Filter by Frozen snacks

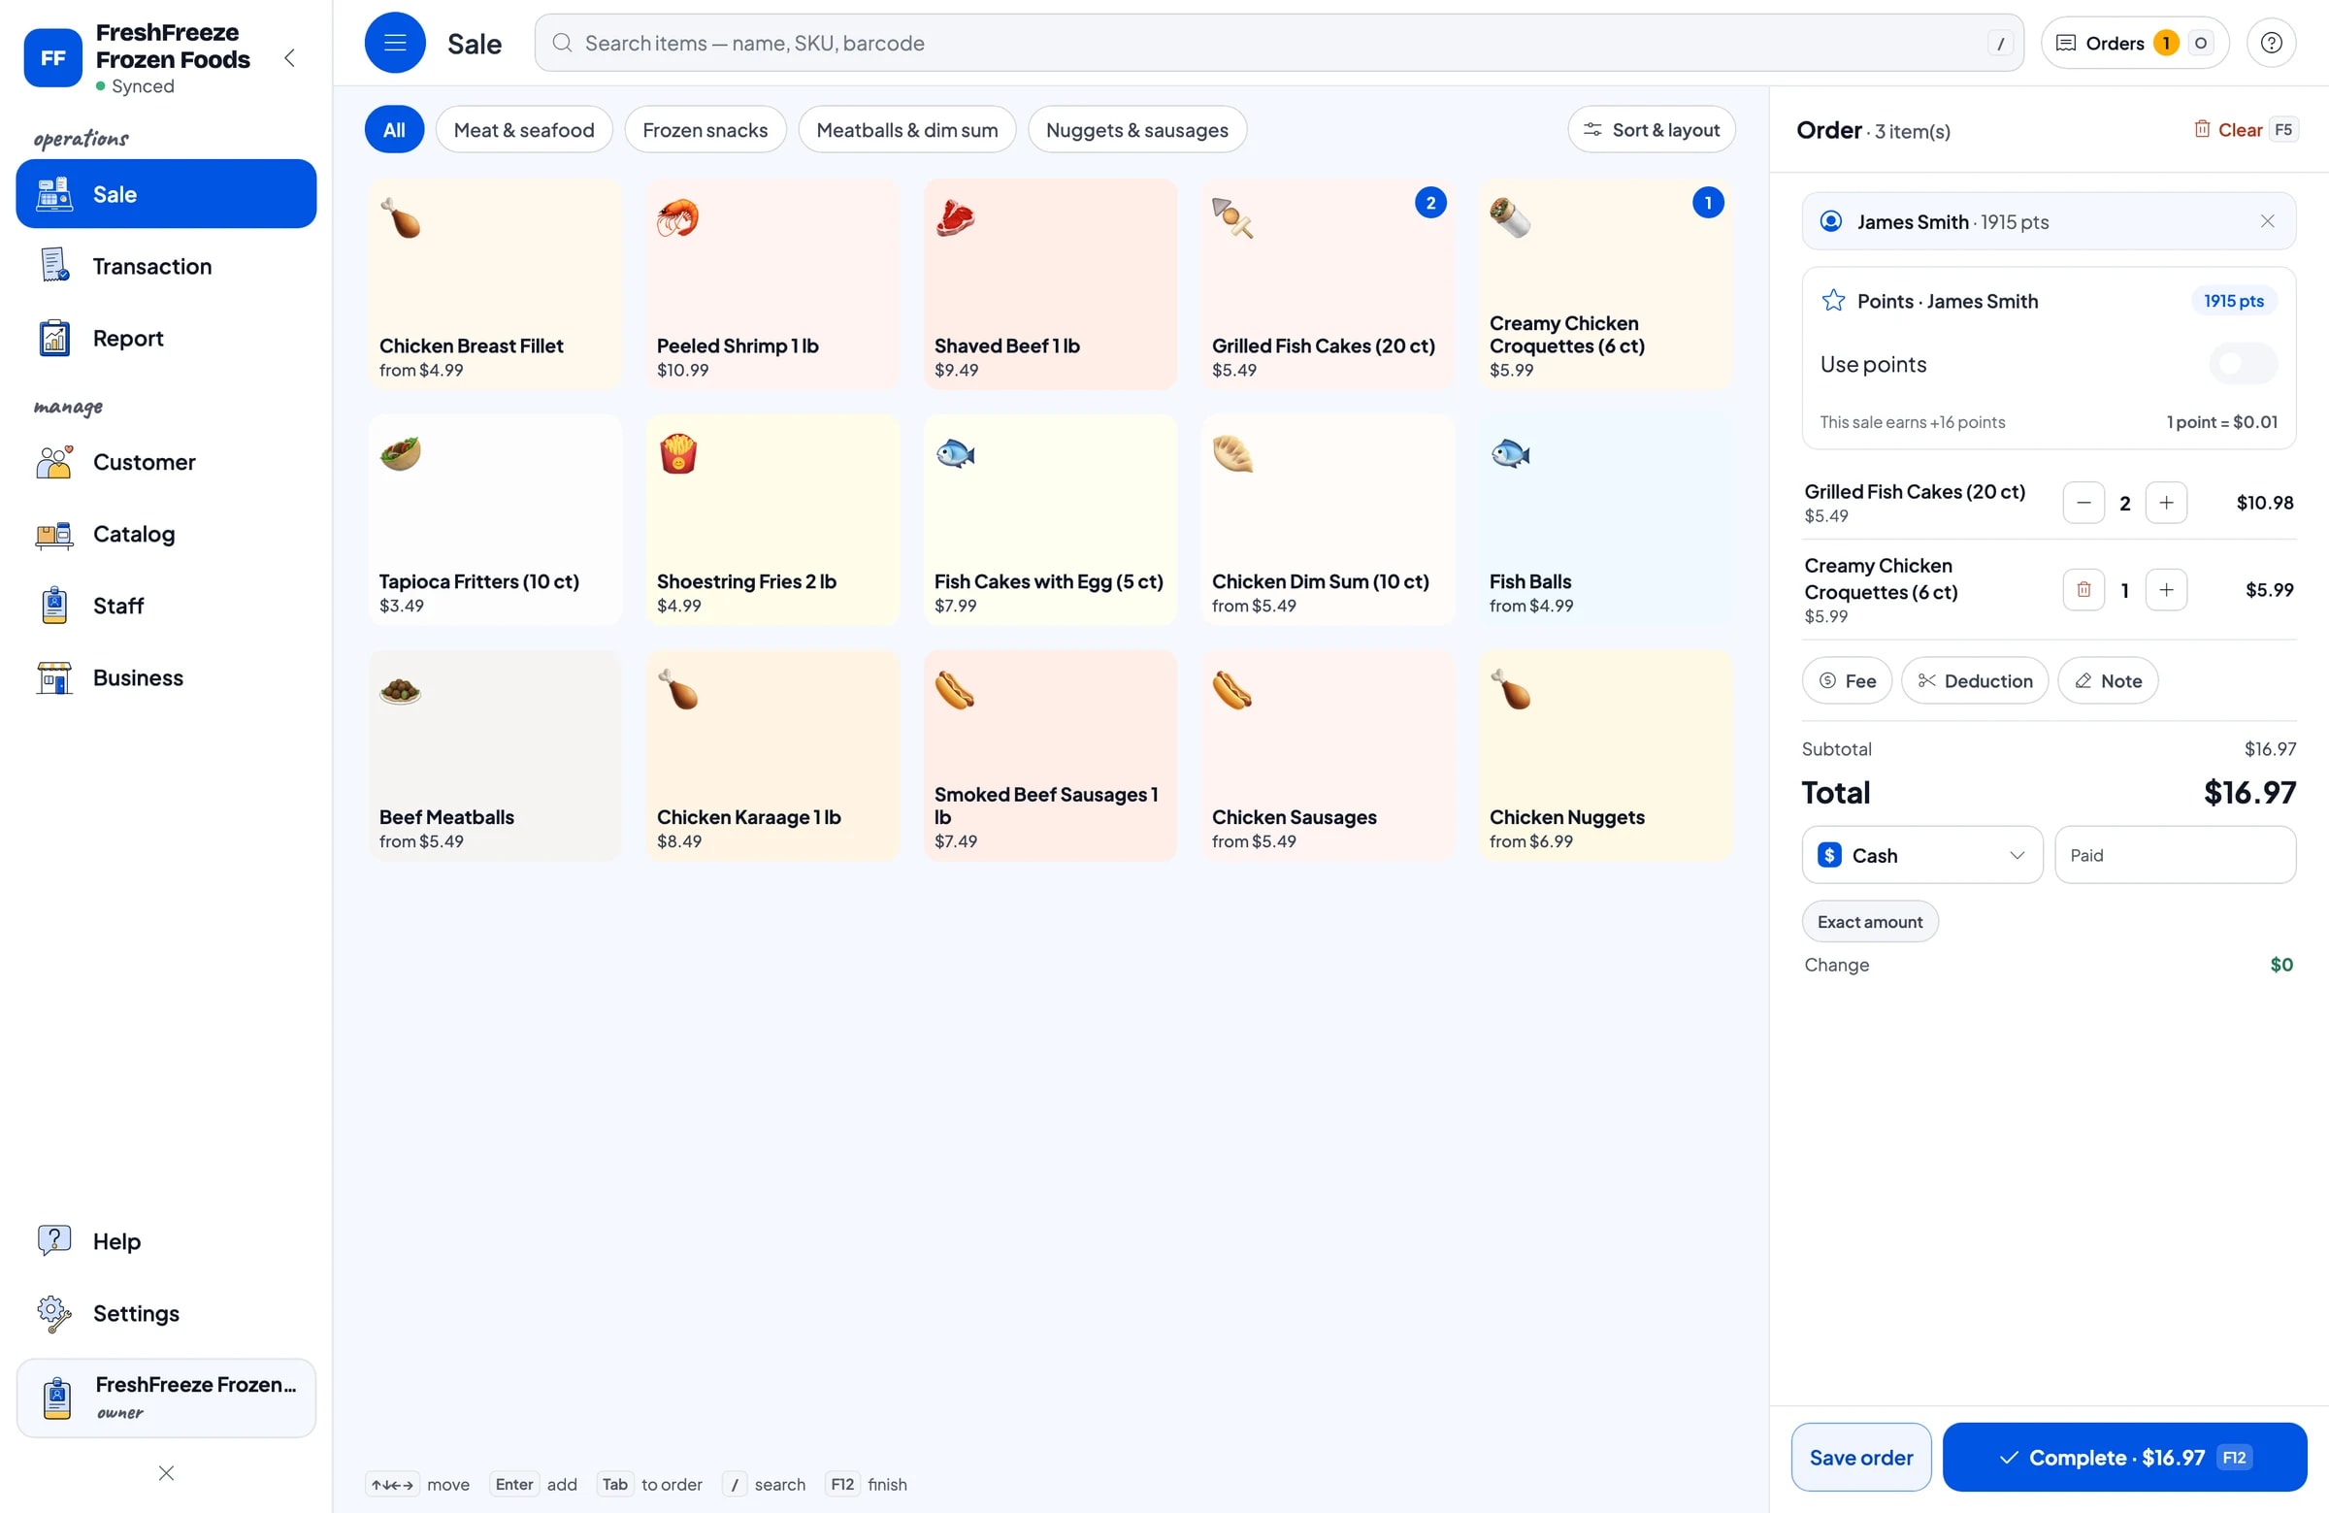pyautogui.click(x=705, y=130)
